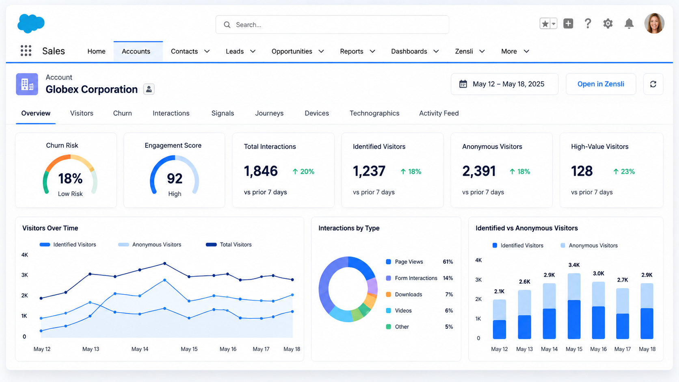Image resolution: width=679 pixels, height=382 pixels.
Task: Click the Sales app name
Action: click(54, 51)
